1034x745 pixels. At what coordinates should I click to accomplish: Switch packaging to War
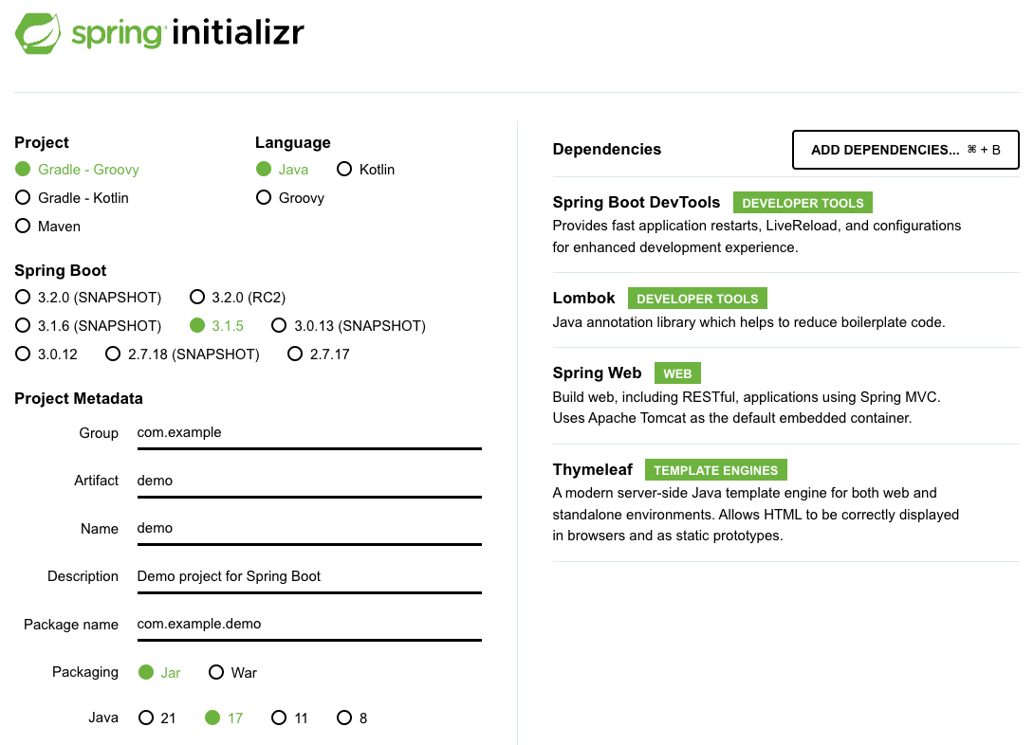point(232,673)
